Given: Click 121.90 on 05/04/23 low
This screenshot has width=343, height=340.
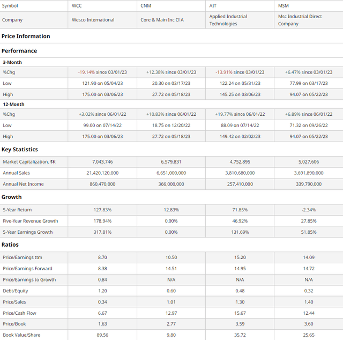Looking at the screenshot, I should [x=102, y=84].
